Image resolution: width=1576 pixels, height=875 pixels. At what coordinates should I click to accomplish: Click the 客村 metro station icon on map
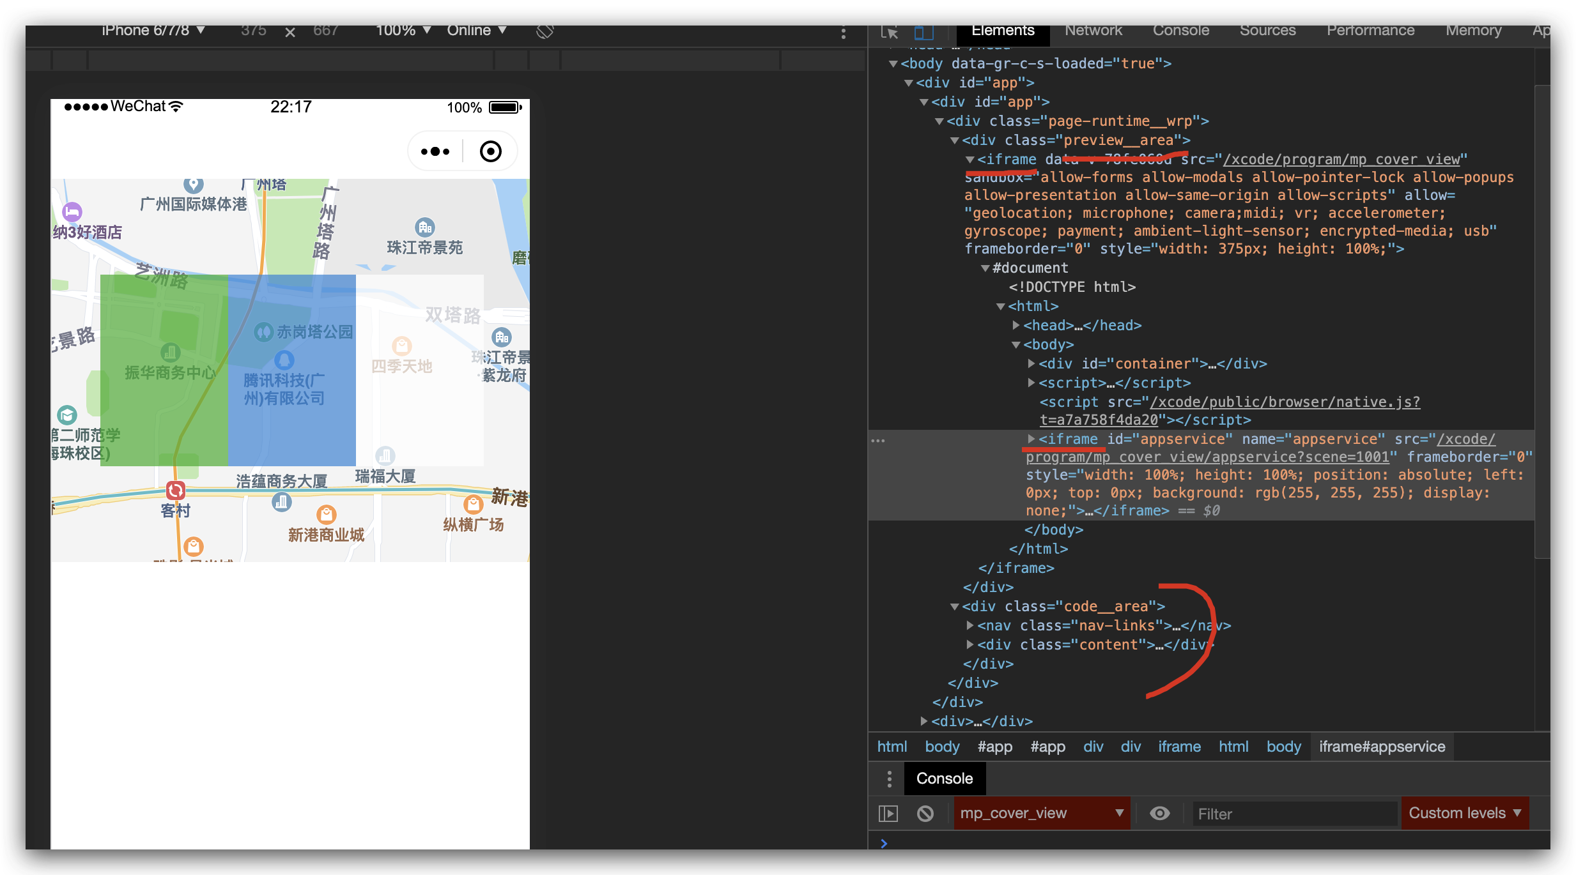(175, 490)
